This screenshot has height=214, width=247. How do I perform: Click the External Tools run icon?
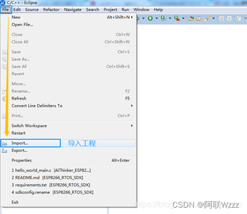point(177,18)
